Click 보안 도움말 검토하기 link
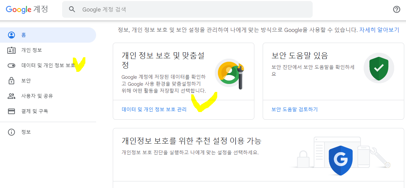Screen dimensions: 406x188 point(295,109)
